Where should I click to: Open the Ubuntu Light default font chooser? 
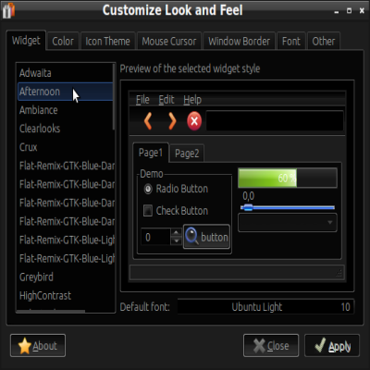(265, 307)
